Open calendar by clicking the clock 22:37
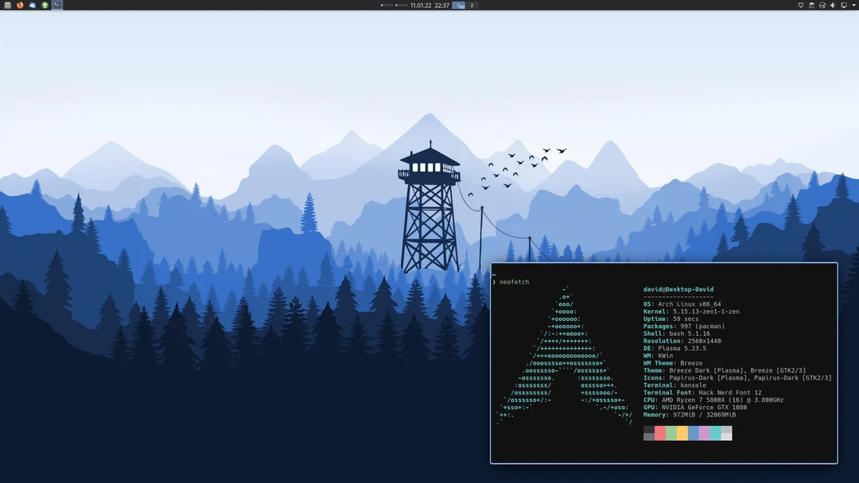The height and width of the screenshot is (483, 859). click(442, 5)
